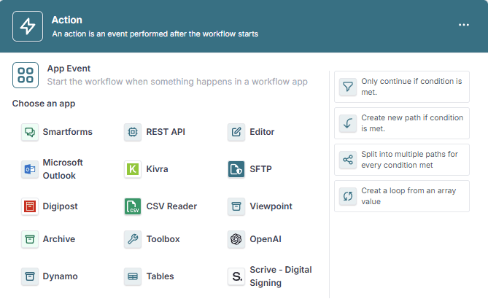Click the Dynamo label

coord(60,276)
